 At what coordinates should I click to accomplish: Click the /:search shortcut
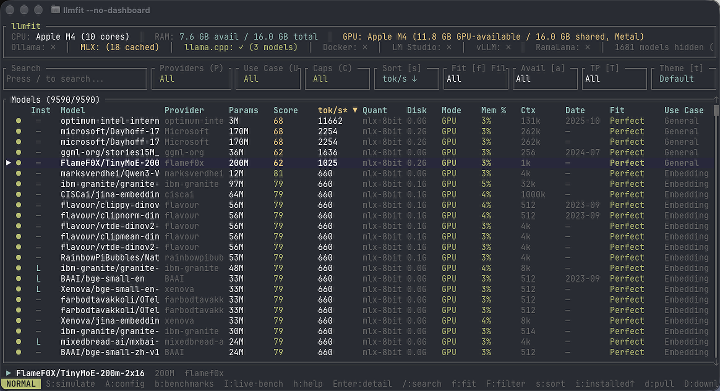[x=422, y=384]
